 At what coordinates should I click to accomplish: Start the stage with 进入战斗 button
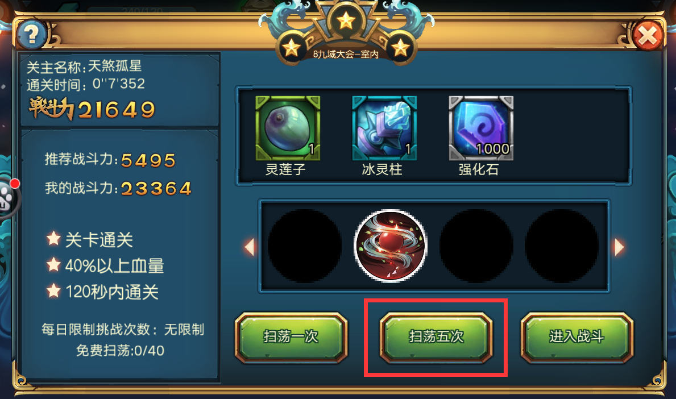click(x=577, y=338)
